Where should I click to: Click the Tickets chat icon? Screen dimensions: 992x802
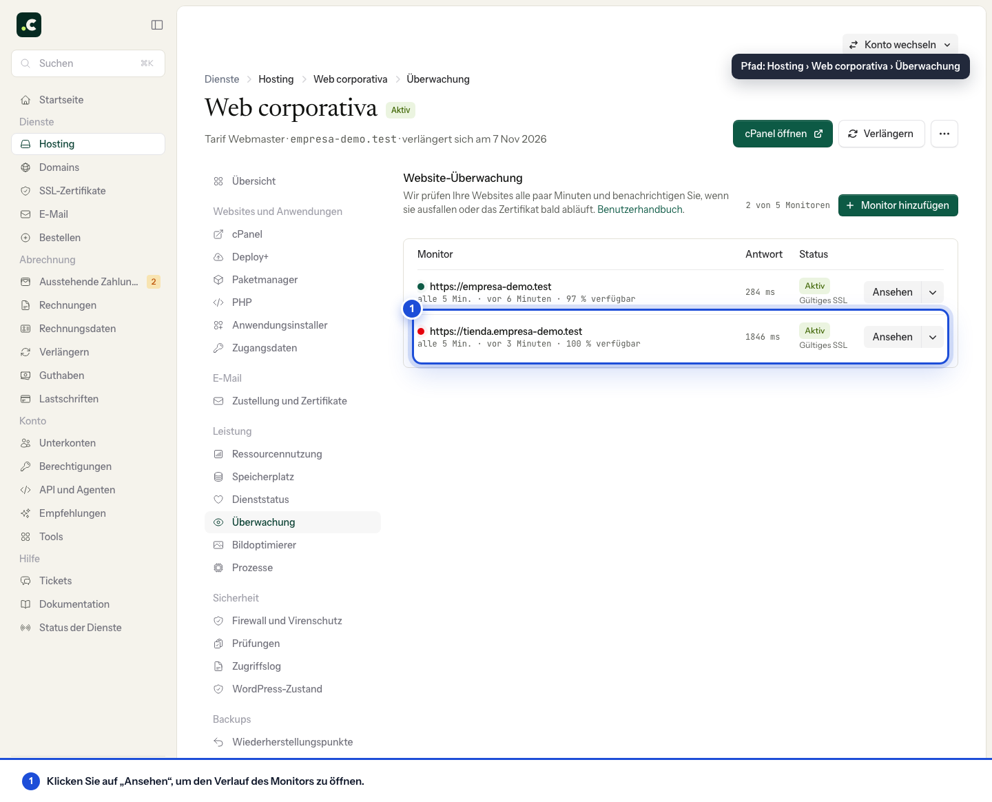pos(25,581)
